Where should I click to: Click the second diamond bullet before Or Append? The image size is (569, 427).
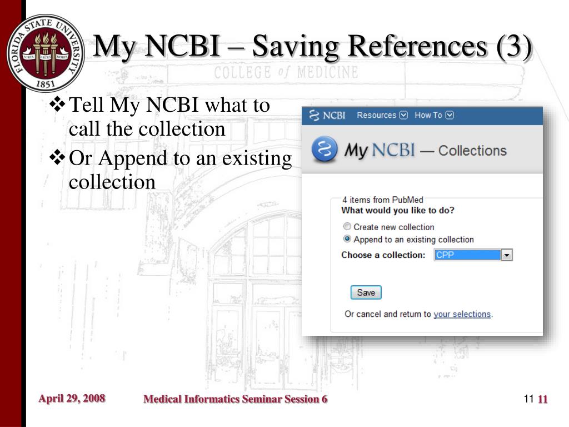coord(57,157)
